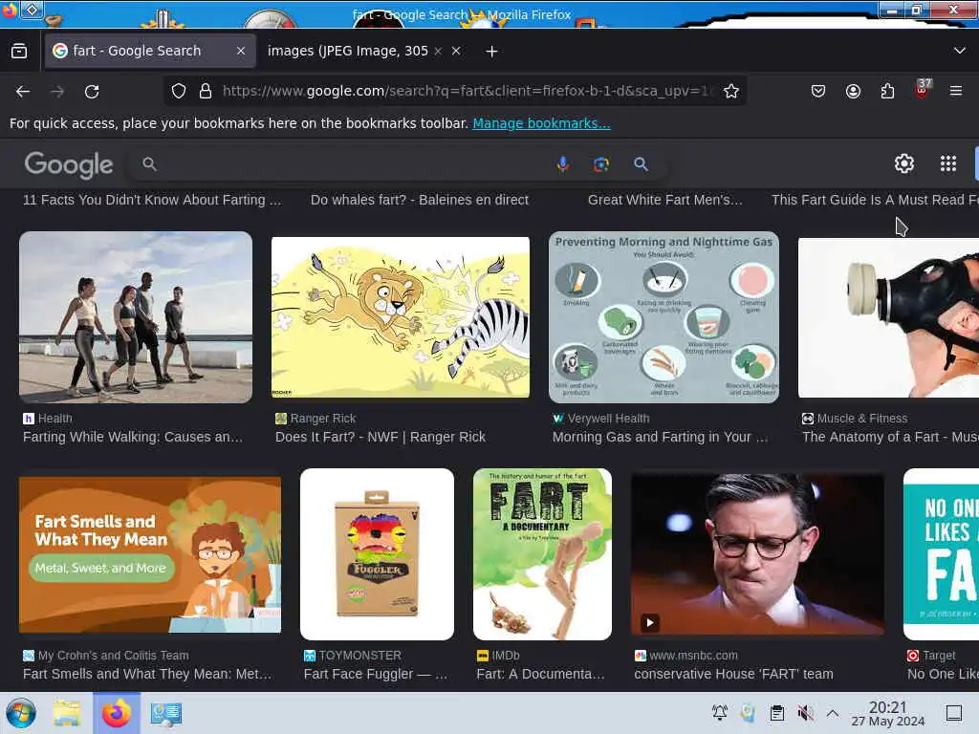Reload the current page
The image size is (979, 734).
(x=92, y=92)
